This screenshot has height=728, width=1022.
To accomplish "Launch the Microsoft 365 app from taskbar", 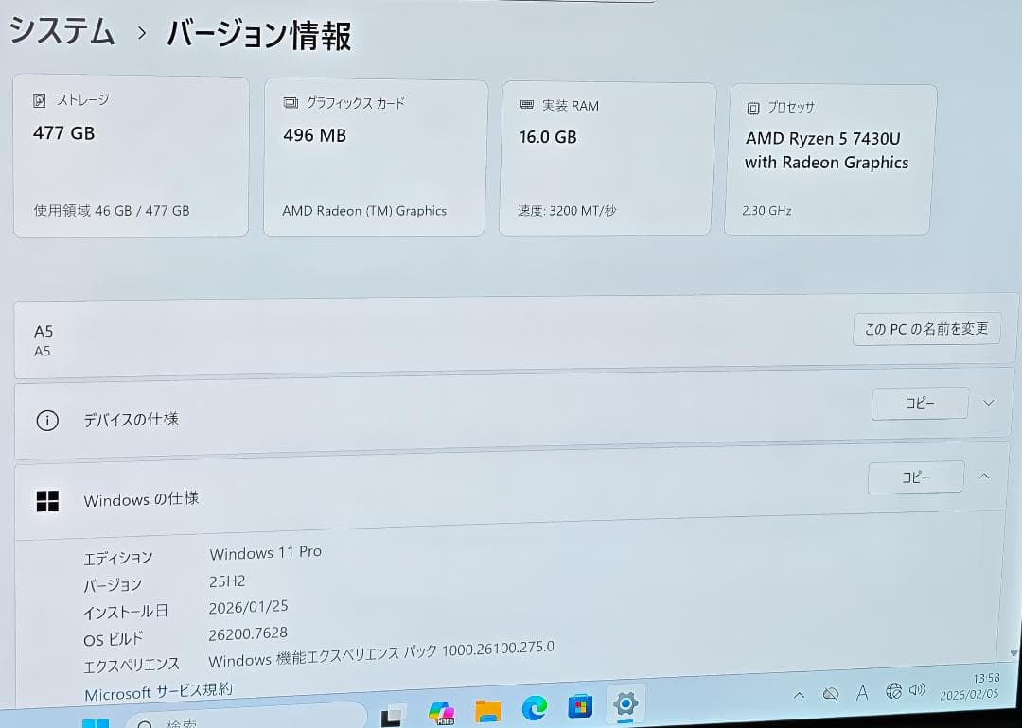I will (x=442, y=709).
